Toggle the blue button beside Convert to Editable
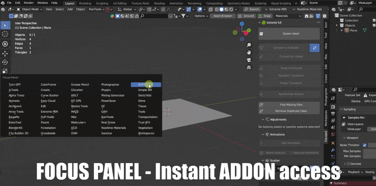 314,48
